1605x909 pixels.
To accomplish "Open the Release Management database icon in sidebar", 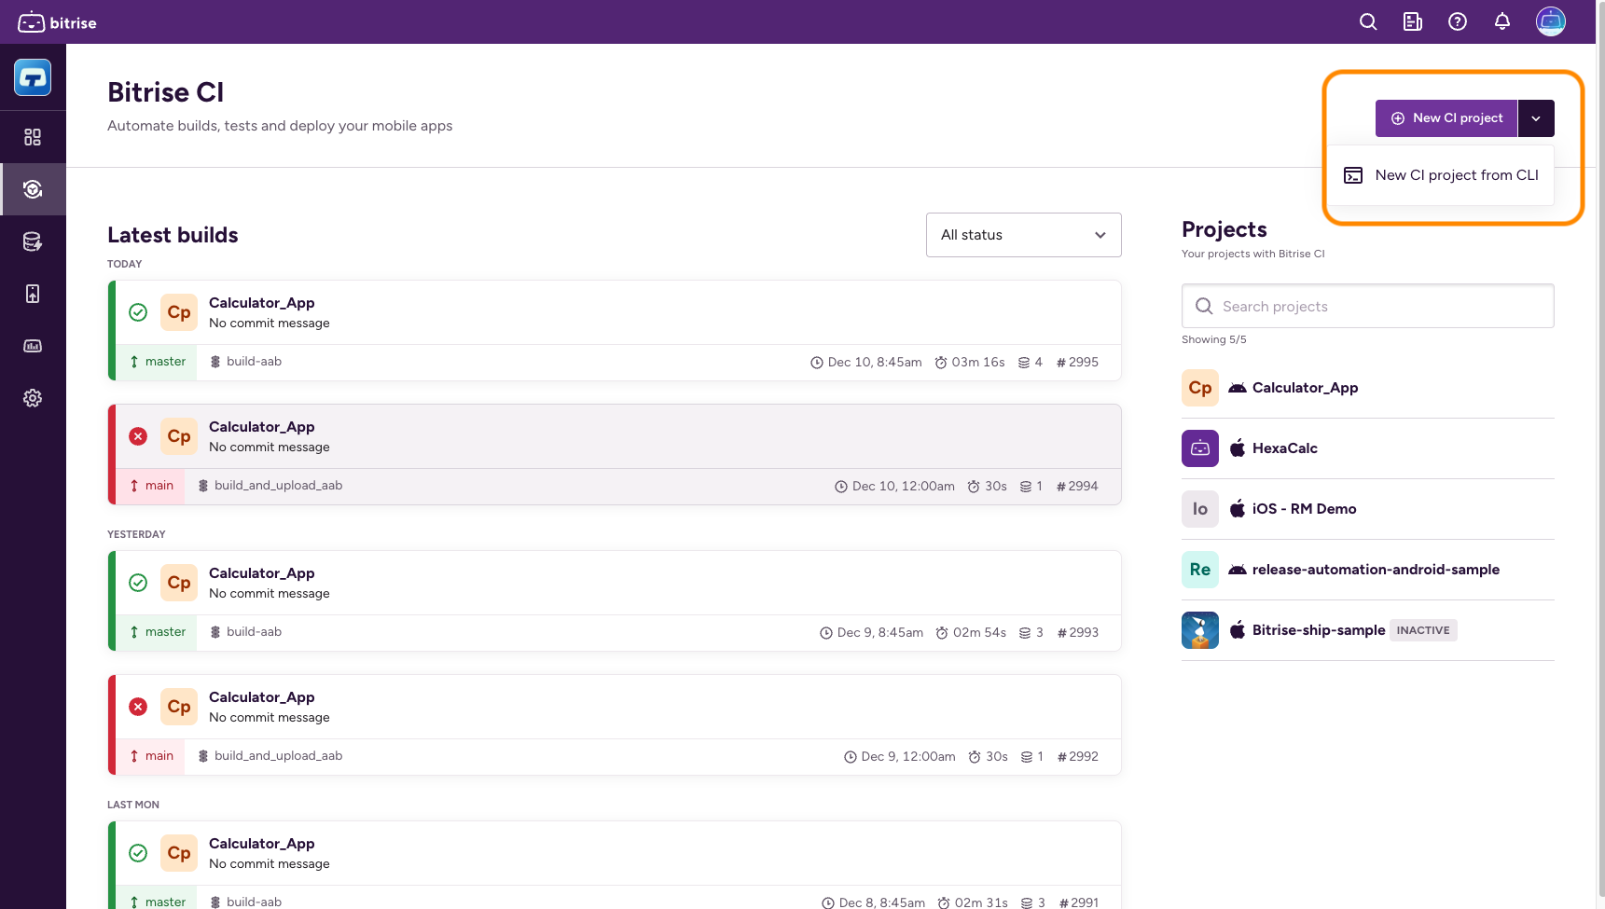I will pyautogui.click(x=33, y=241).
